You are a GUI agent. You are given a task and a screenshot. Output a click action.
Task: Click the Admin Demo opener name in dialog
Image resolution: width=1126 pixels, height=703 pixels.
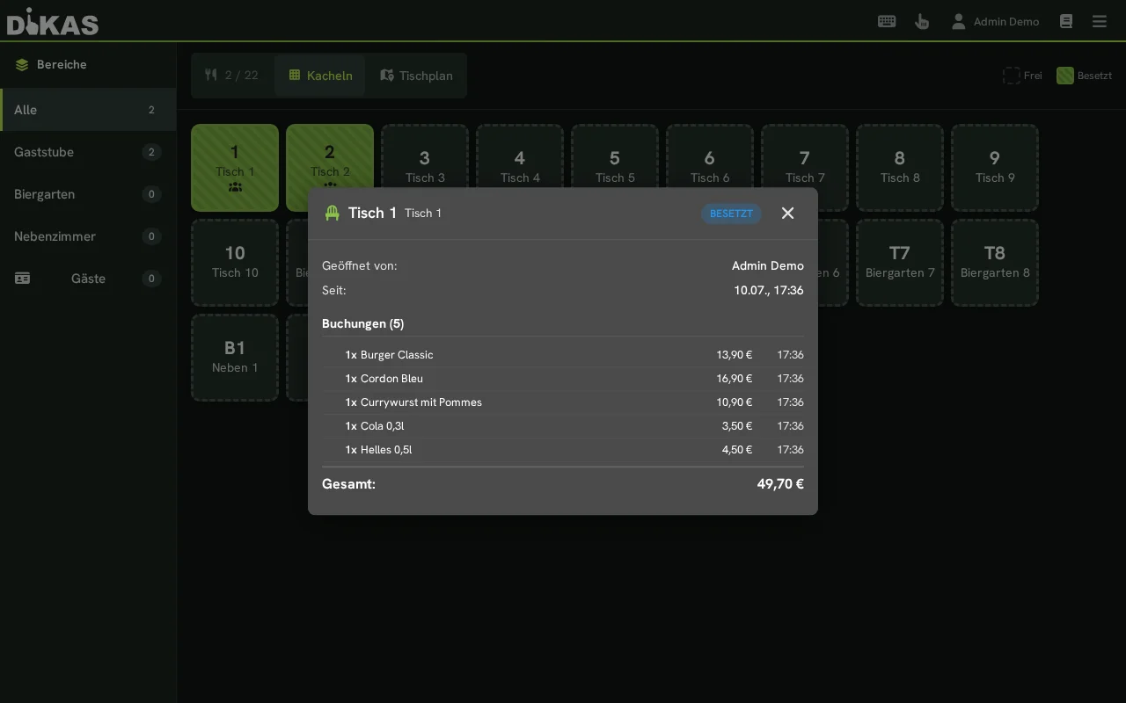tap(768, 265)
